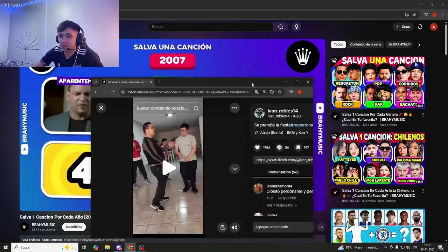The height and width of the screenshot is (252, 448).
Task: Focus the YouTube Buscar search field
Action: point(211,27)
